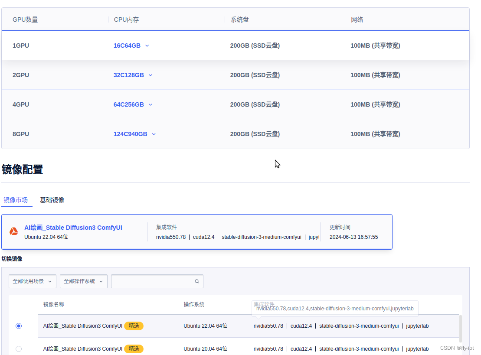
Task: Click the image list vertical scrollbar
Action: pos(461,328)
